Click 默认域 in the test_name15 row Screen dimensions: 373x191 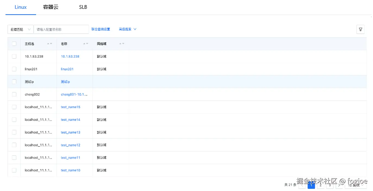click(102, 107)
